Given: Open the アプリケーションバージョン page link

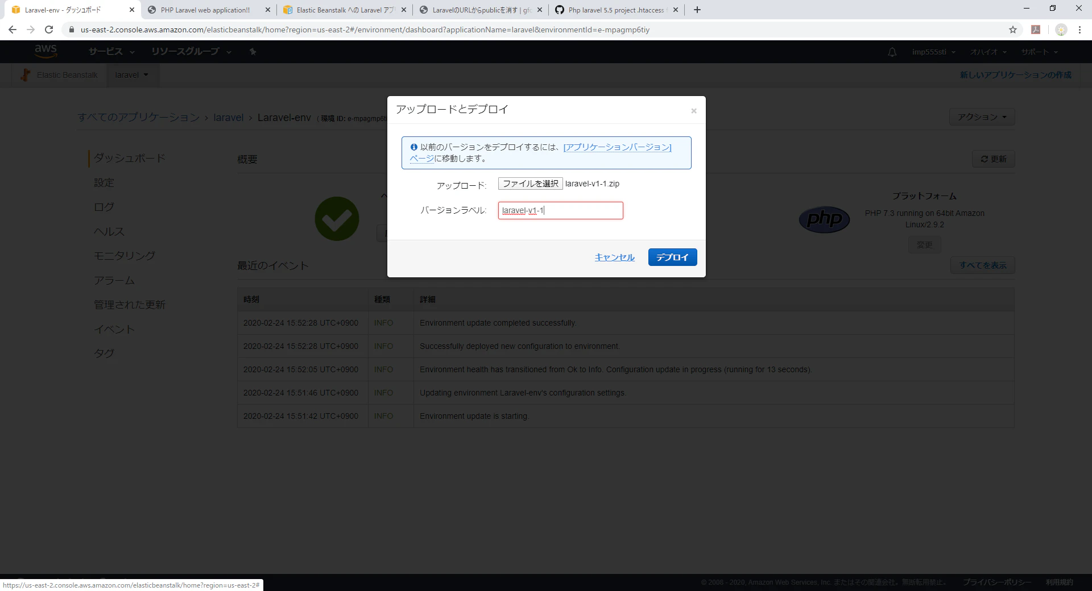Looking at the screenshot, I should 617,147.
